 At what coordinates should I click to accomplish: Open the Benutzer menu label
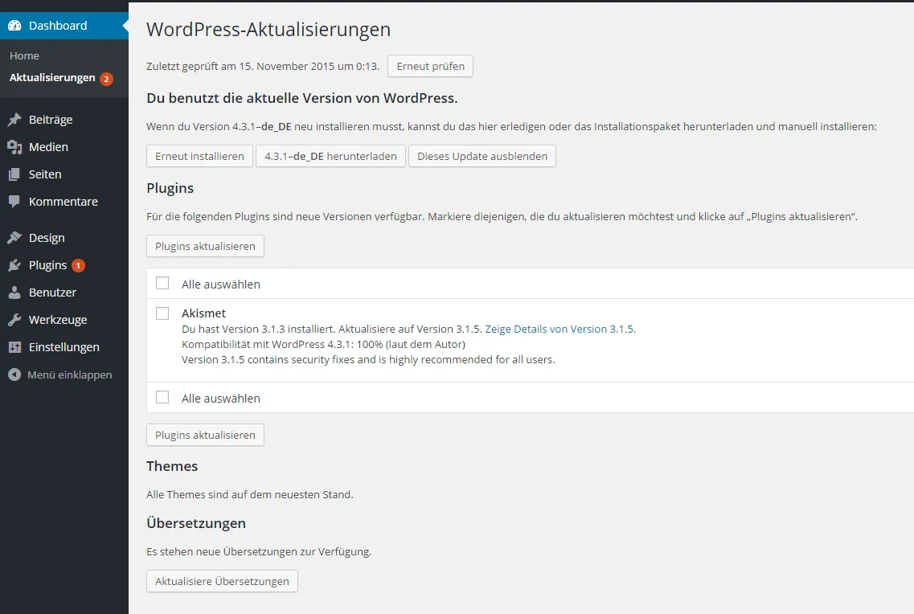pyautogui.click(x=52, y=293)
